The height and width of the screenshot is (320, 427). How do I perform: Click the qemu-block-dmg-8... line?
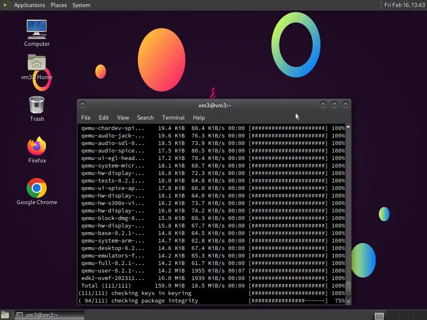tap(213, 218)
